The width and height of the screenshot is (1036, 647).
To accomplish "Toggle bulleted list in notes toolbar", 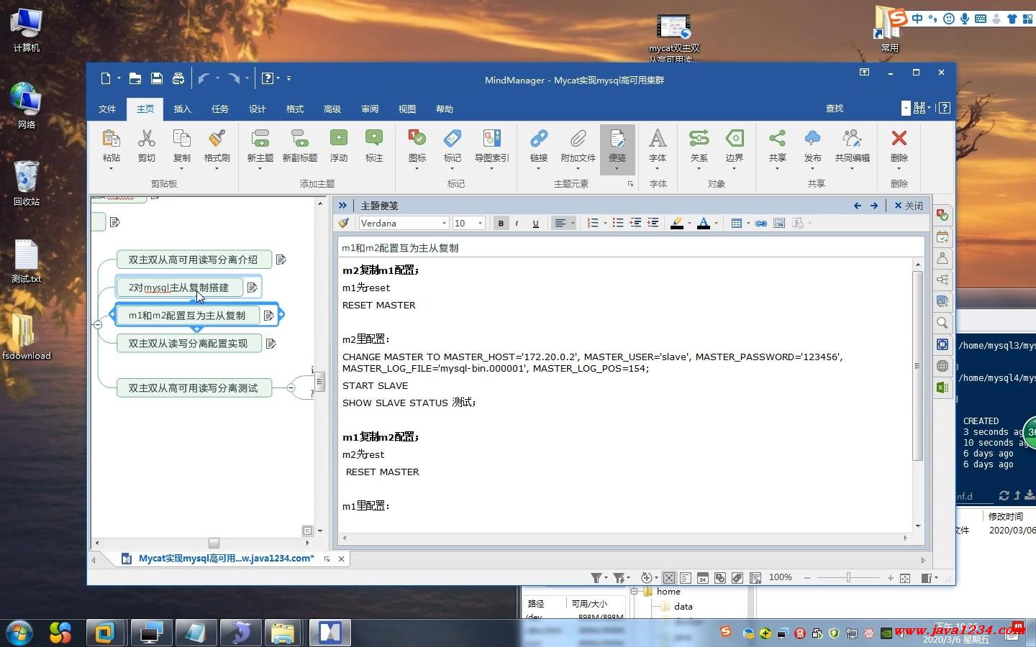I will 617,223.
